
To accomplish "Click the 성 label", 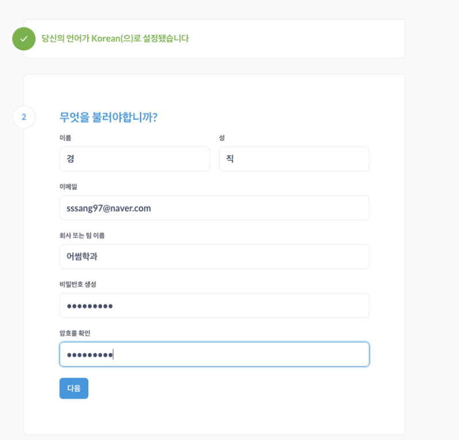I will click(x=222, y=137).
